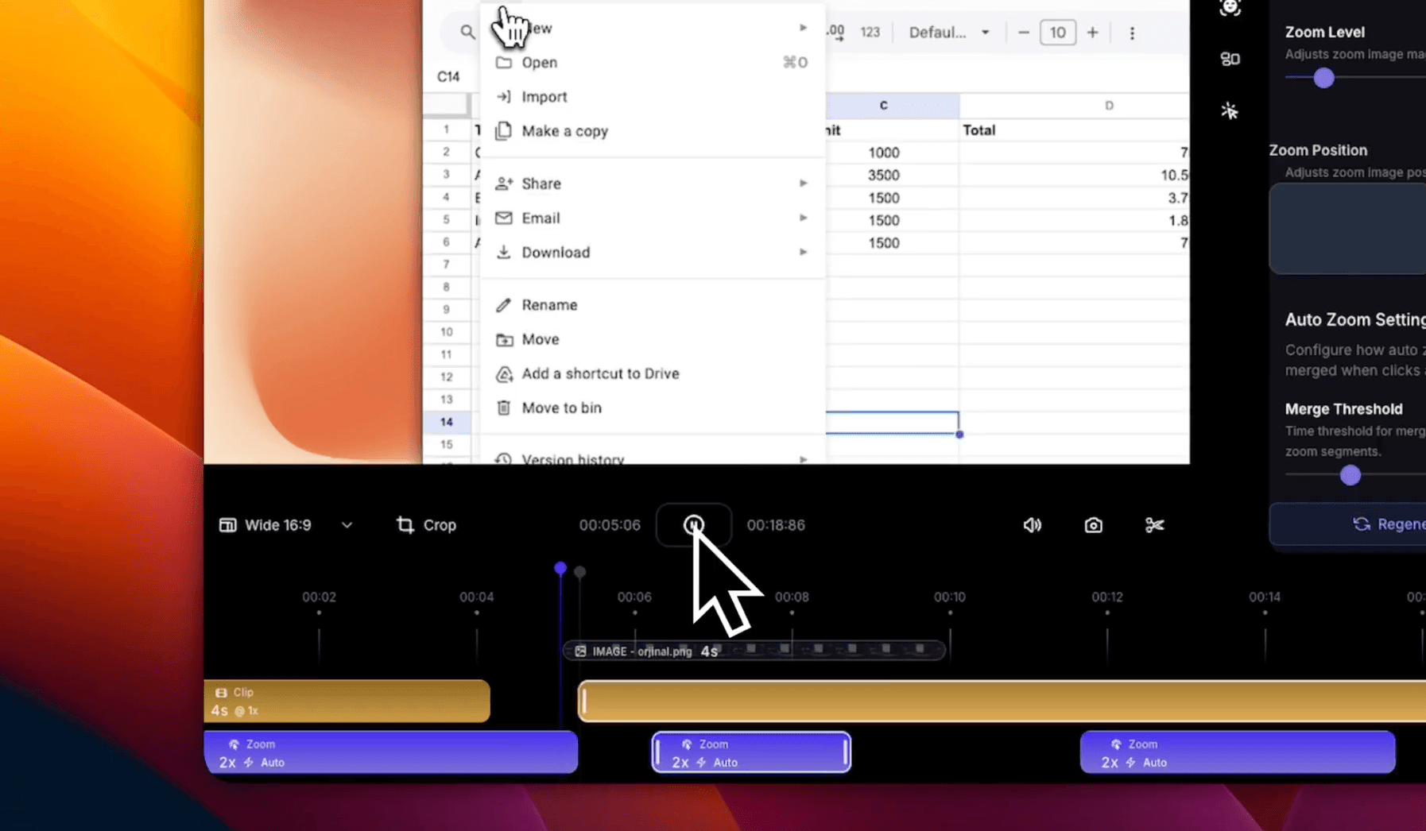Open the Download submenu arrow
This screenshot has height=831, width=1426.
point(804,252)
